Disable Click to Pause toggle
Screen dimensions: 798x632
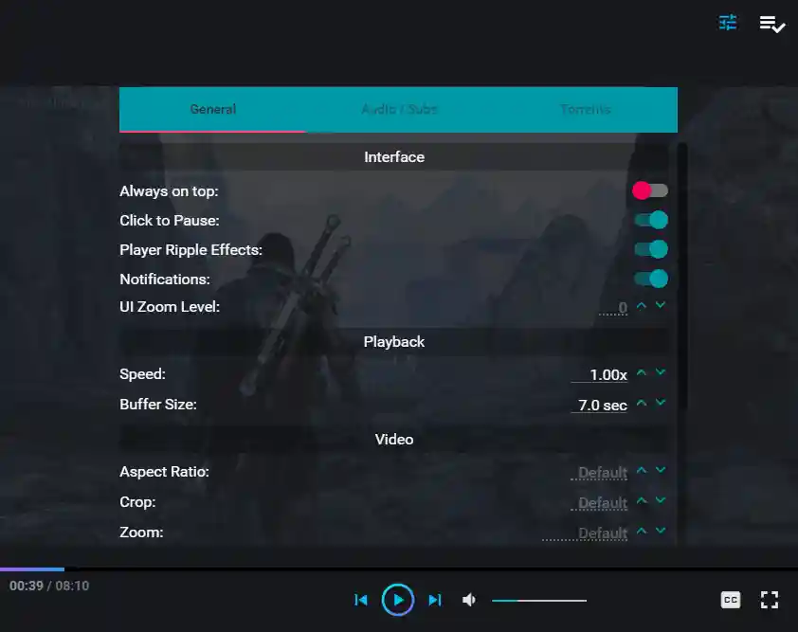pyautogui.click(x=651, y=221)
